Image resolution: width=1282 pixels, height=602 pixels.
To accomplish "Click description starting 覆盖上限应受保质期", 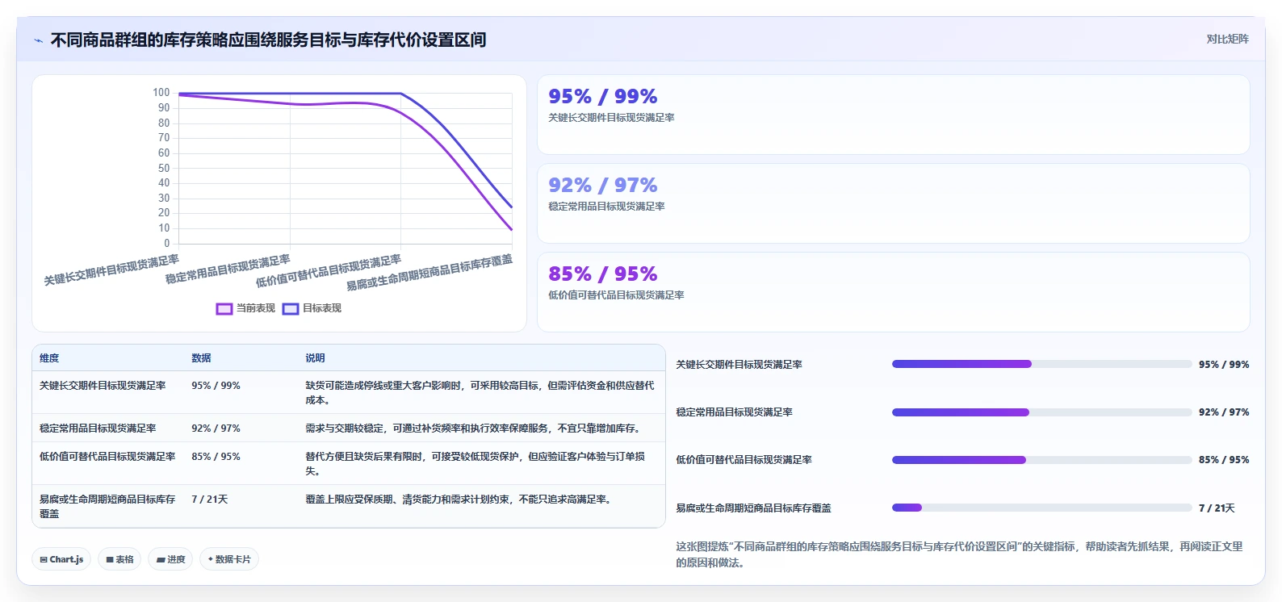I will pos(459,500).
